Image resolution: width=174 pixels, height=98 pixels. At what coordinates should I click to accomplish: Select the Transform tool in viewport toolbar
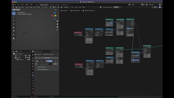point(14,31)
